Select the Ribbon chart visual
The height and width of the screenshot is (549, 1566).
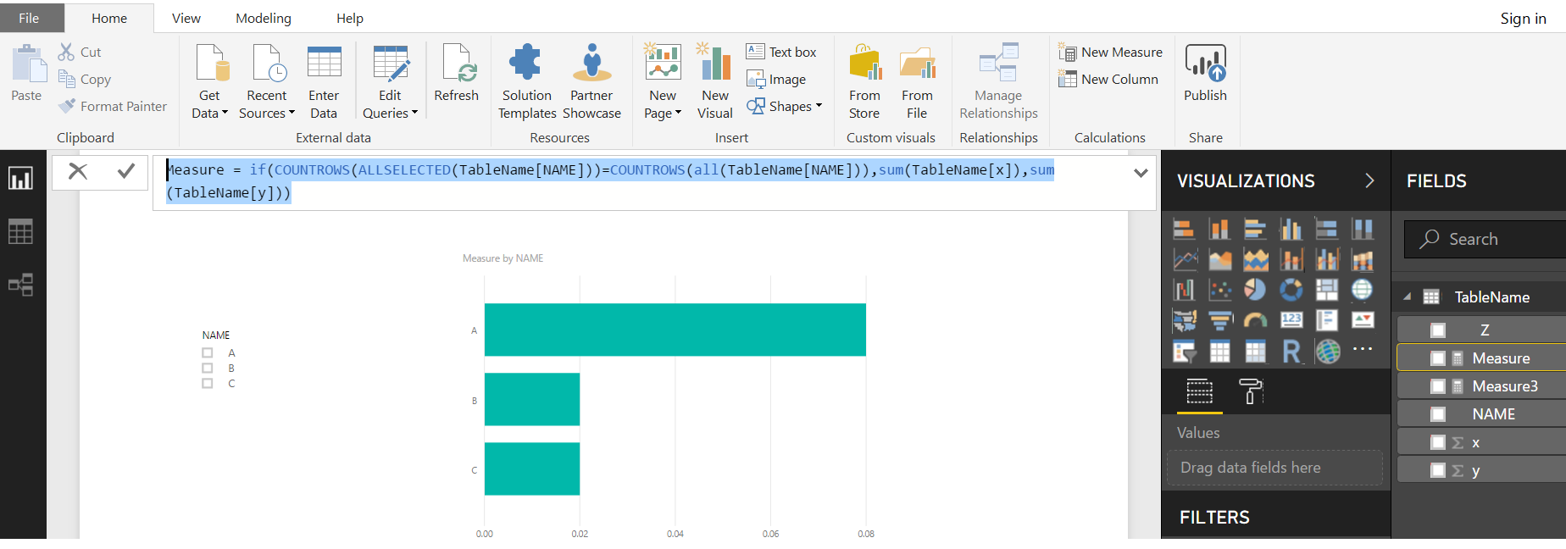(x=1362, y=259)
